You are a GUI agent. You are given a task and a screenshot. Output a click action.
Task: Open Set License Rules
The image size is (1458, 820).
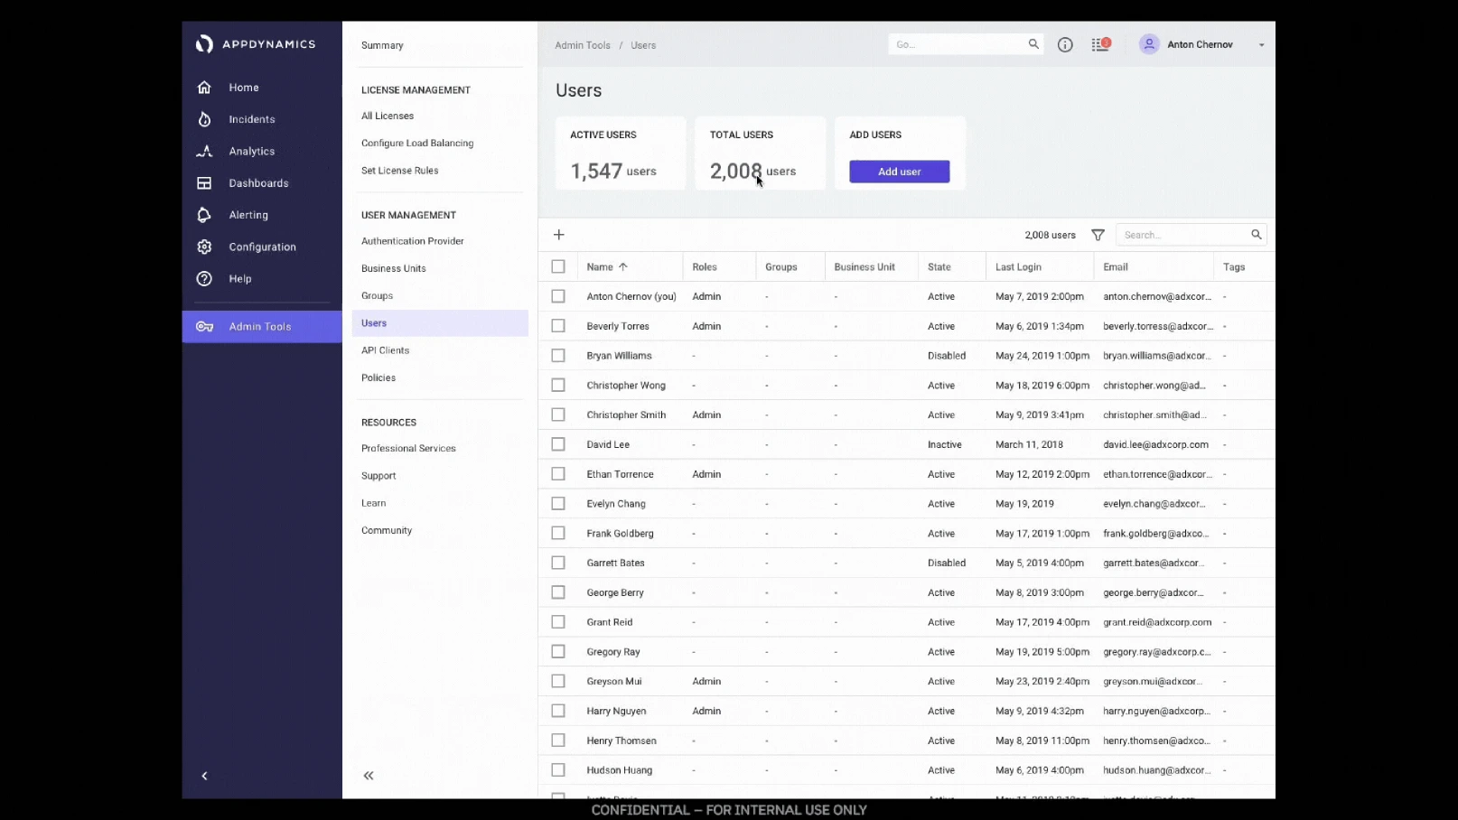[399, 170]
